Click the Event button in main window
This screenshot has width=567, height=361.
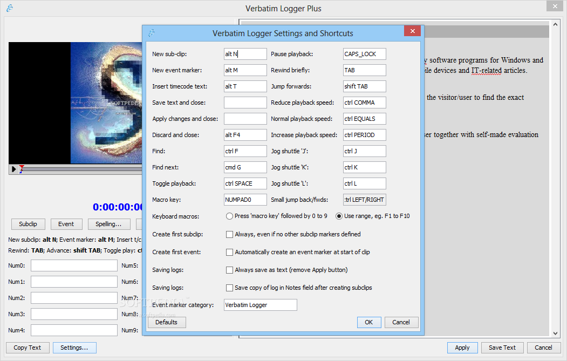tap(66, 224)
